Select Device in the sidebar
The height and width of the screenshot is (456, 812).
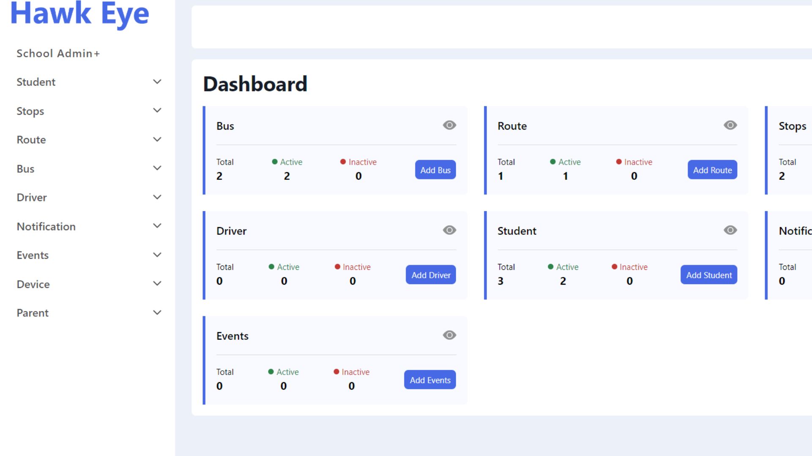coord(33,284)
